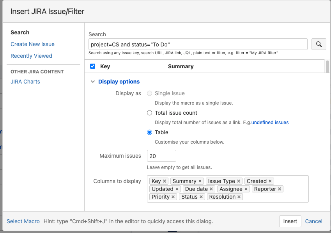Open JIRA Charts in sidebar
Image resolution: width=331 pixels, height=233 pixels.
25,82
